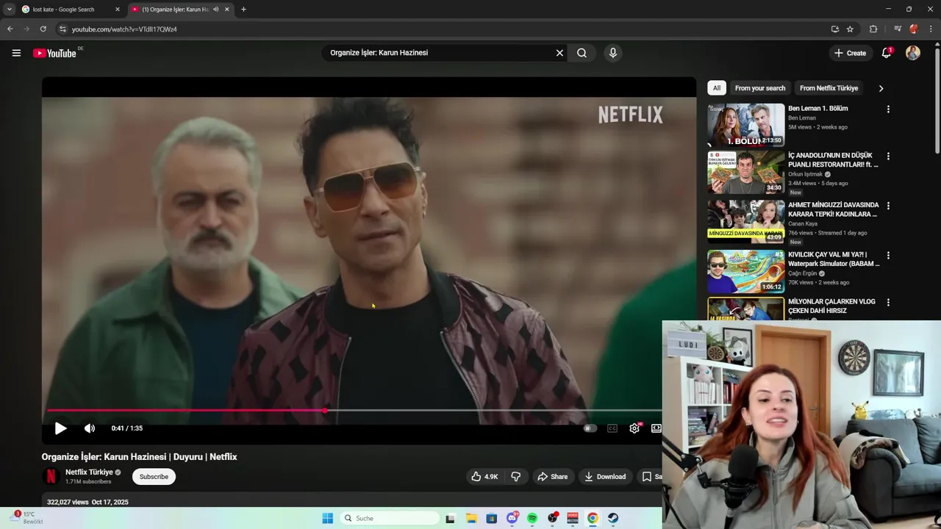Dislike the video with thumbs down
This screenshot has width=941, height=529.
pyautogui.click(x=516, y=477)
